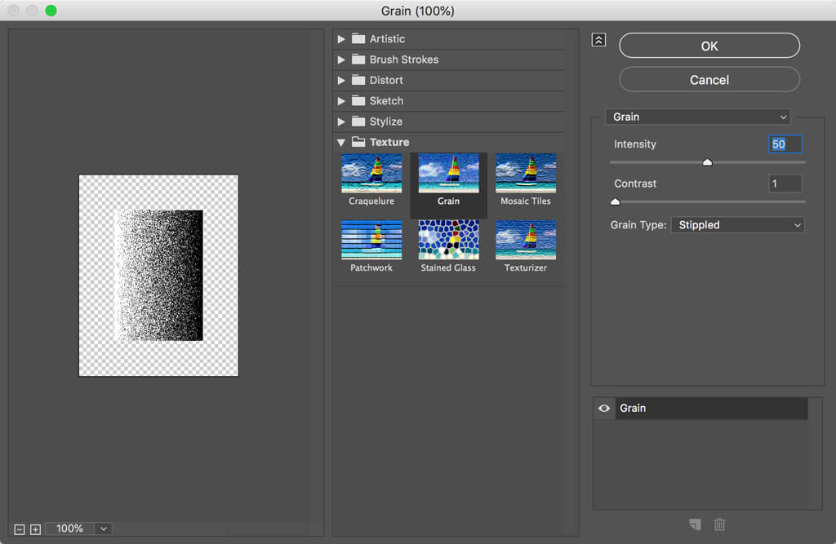Screen dimensions: 836x544
Task: Pick the Patchwork texture filter
Action: coord(371,241)
